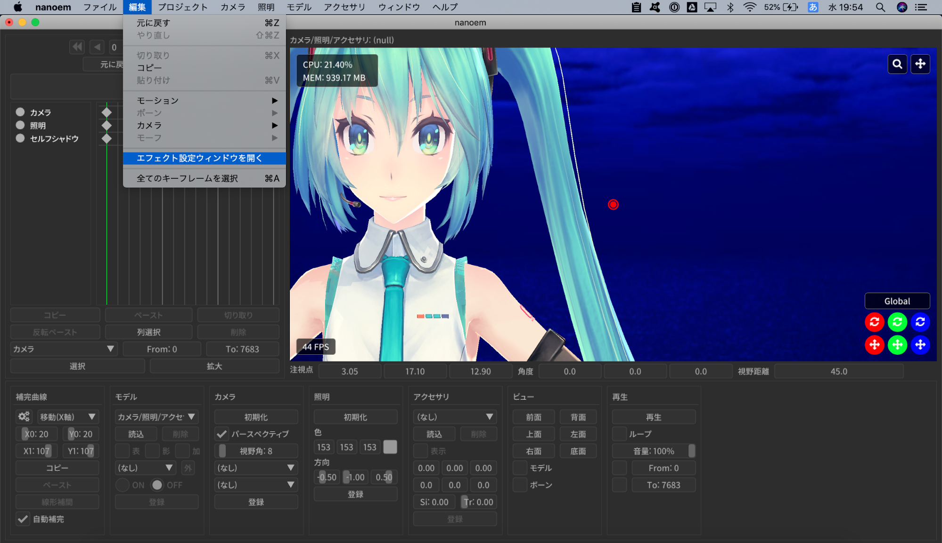The height and width of the screenshot is (543, 942).
Task: Expand the カメラ submenu in 編集 menu
Action: pos(204,126)
